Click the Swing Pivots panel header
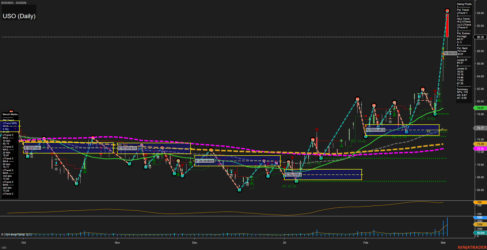The height and width of the screenshot is (250, 487). tap(464, 4)
